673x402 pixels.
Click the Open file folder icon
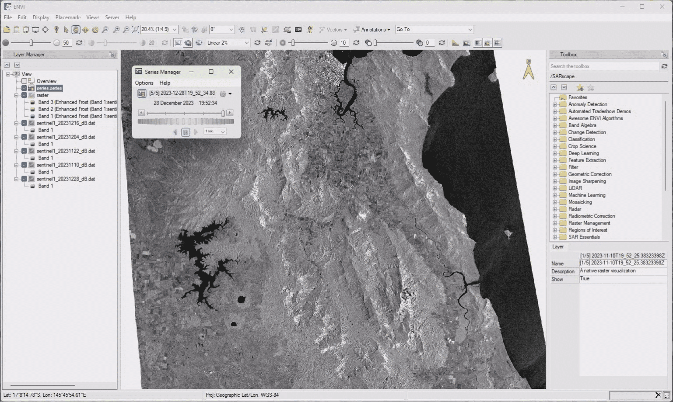(x=7, y=30)
